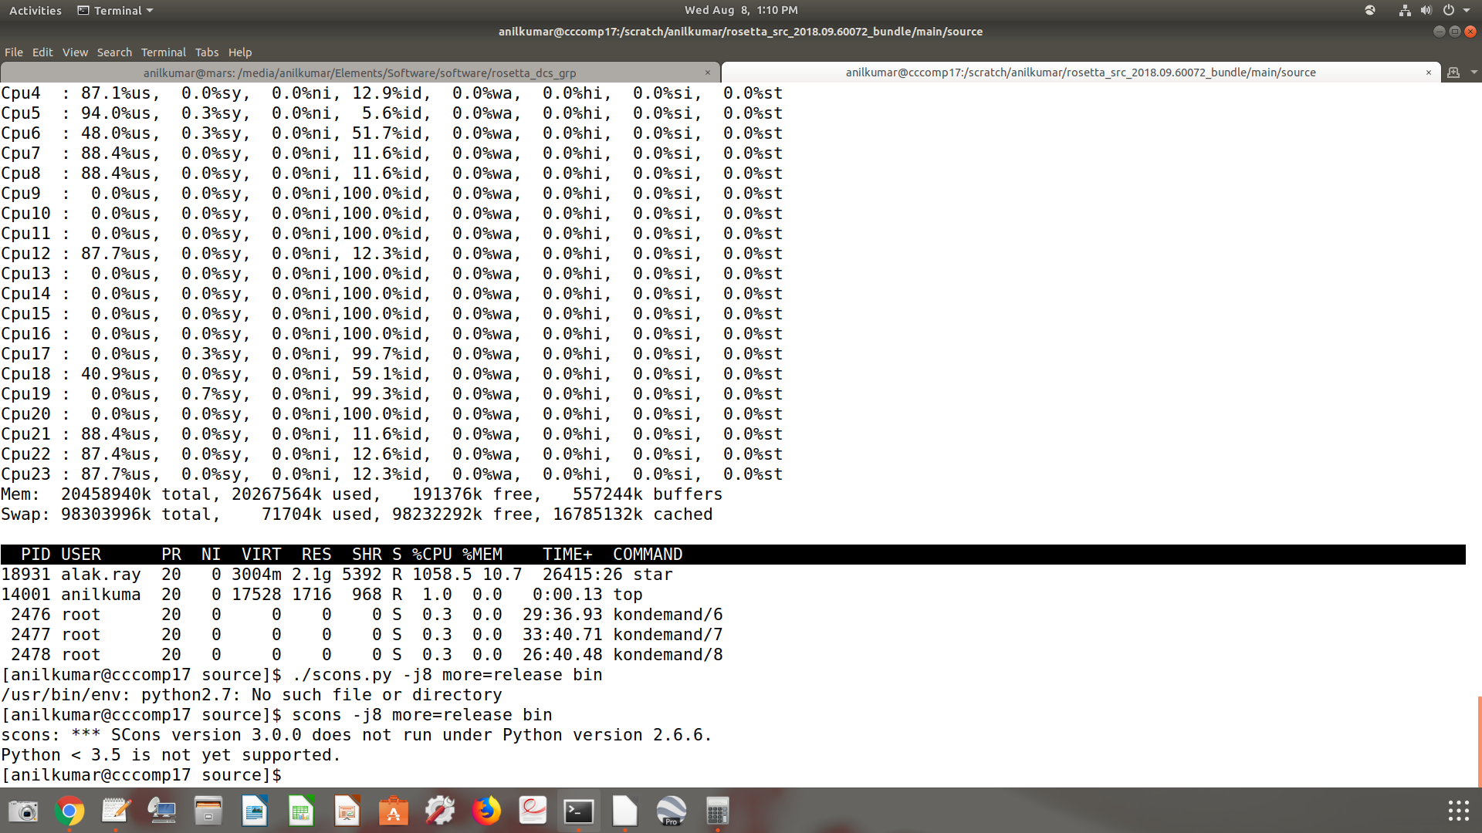Open the Terminal launcher in the dock
1482x833 pixels.
(579, 811)
